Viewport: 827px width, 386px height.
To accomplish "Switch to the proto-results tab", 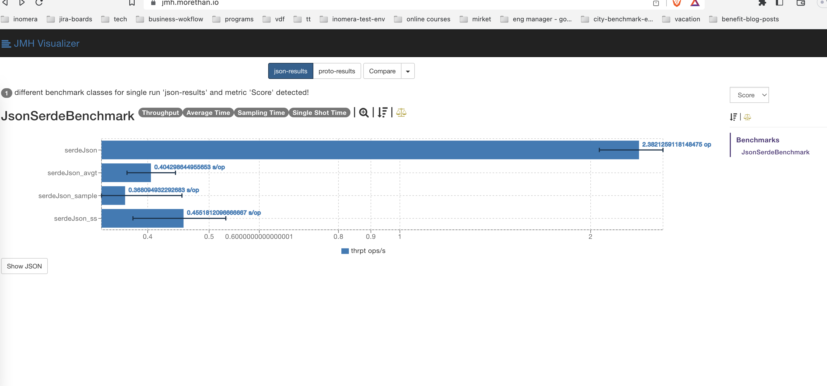I will (x=337, y=71).
